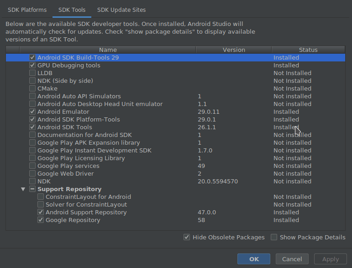Select Google Web Driver row name
Screen dimensions: 352x268
66,173
